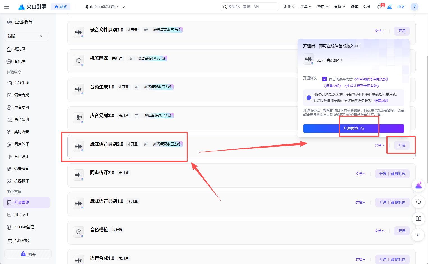Click 赠礼包 for 语音合成1.0
The height and width of the screenshot is (264, 428).
(x=398, y=260)
